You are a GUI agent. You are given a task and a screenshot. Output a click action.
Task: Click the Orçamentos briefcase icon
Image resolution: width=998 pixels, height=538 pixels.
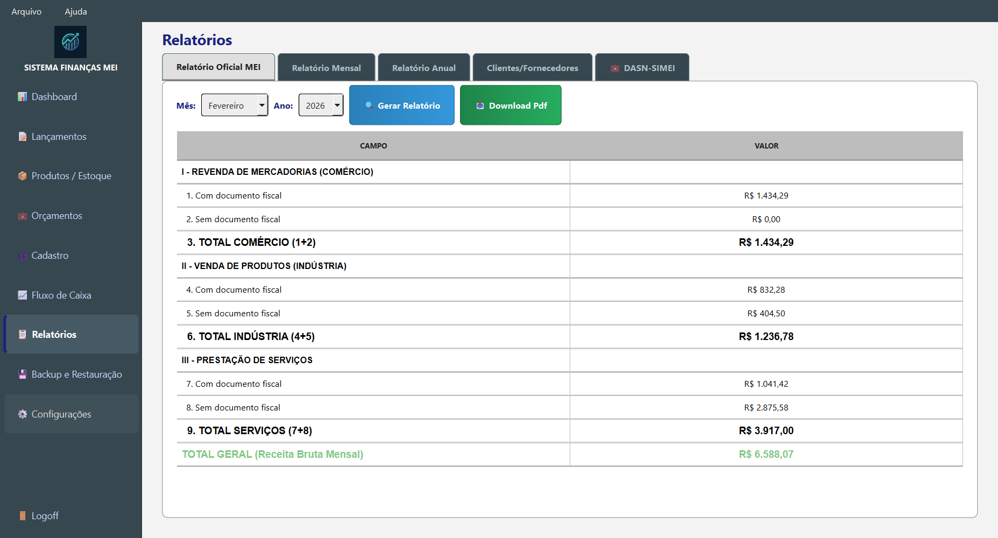22,216
